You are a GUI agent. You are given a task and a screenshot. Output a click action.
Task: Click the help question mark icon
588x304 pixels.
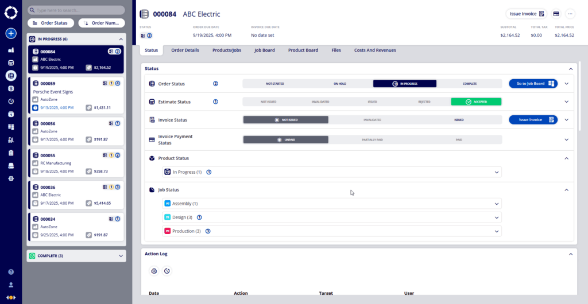10,272
